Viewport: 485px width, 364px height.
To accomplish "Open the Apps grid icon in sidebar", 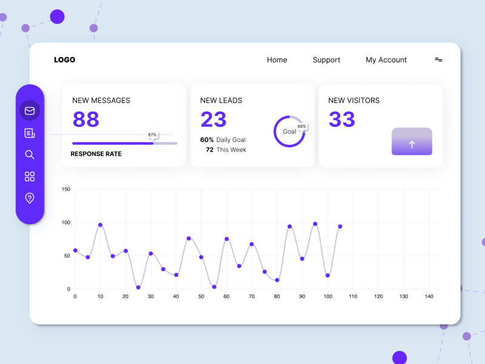I will tap(30, 177).
